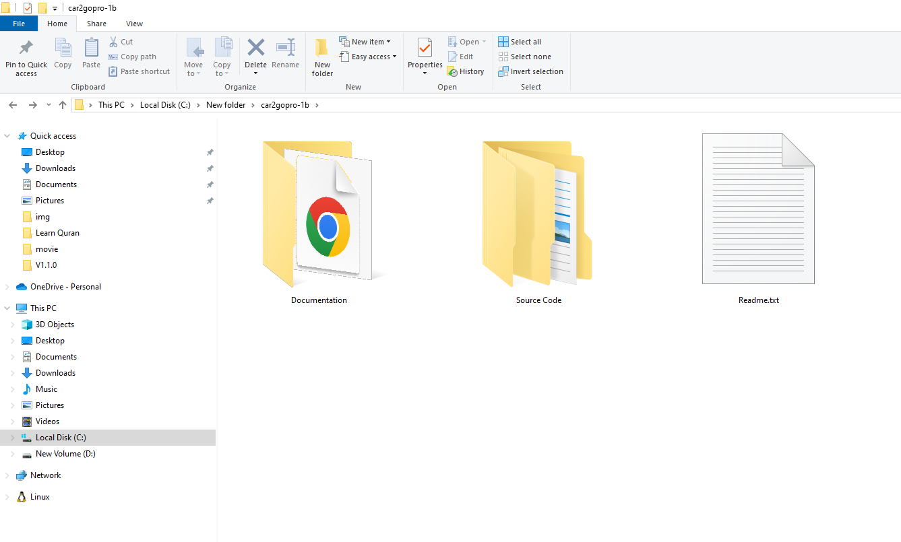Open the recent locations dropdown arrow
901x542 pixels.
tap(49, 105)
